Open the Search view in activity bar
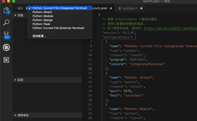 (6, 22)
